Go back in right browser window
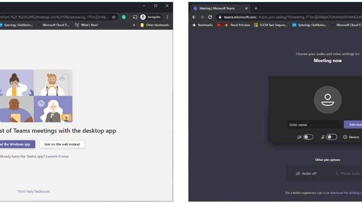The height and width of the screenshot is (203, 362). tap(194, 17)
